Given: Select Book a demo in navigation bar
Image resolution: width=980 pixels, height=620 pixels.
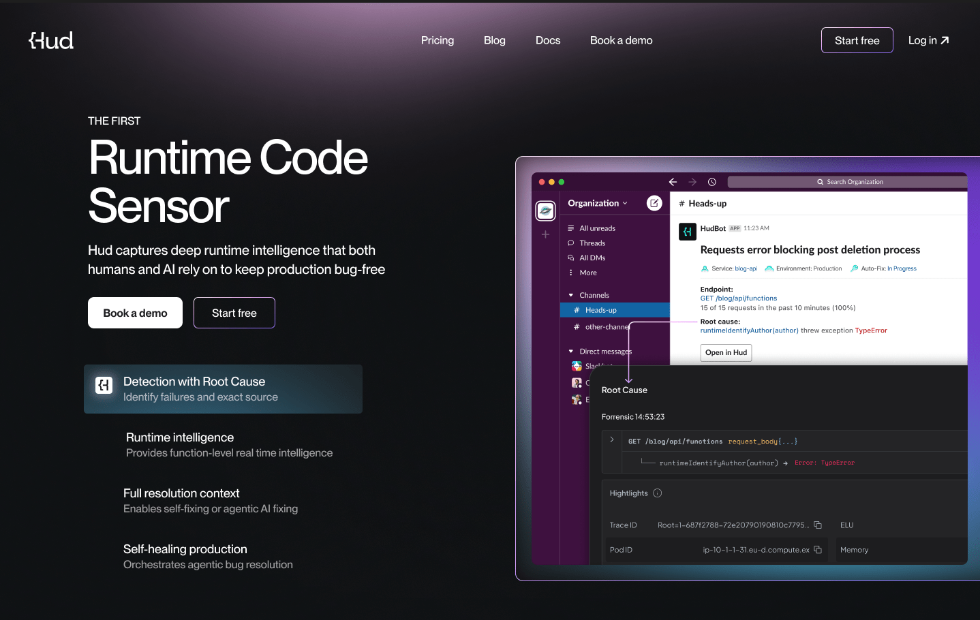Looking at the screenshot, I should point(622,40).
